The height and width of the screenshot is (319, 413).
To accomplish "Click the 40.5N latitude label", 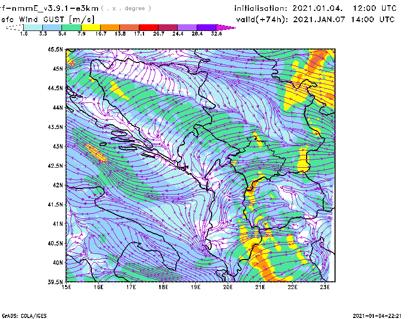I will 56,243.
